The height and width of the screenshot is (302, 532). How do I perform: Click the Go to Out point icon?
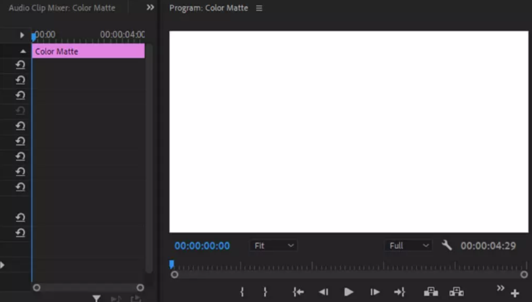click(x=399, y=292)
